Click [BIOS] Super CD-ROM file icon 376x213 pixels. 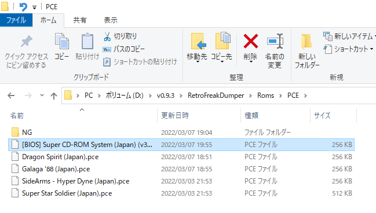click(15, 145)
